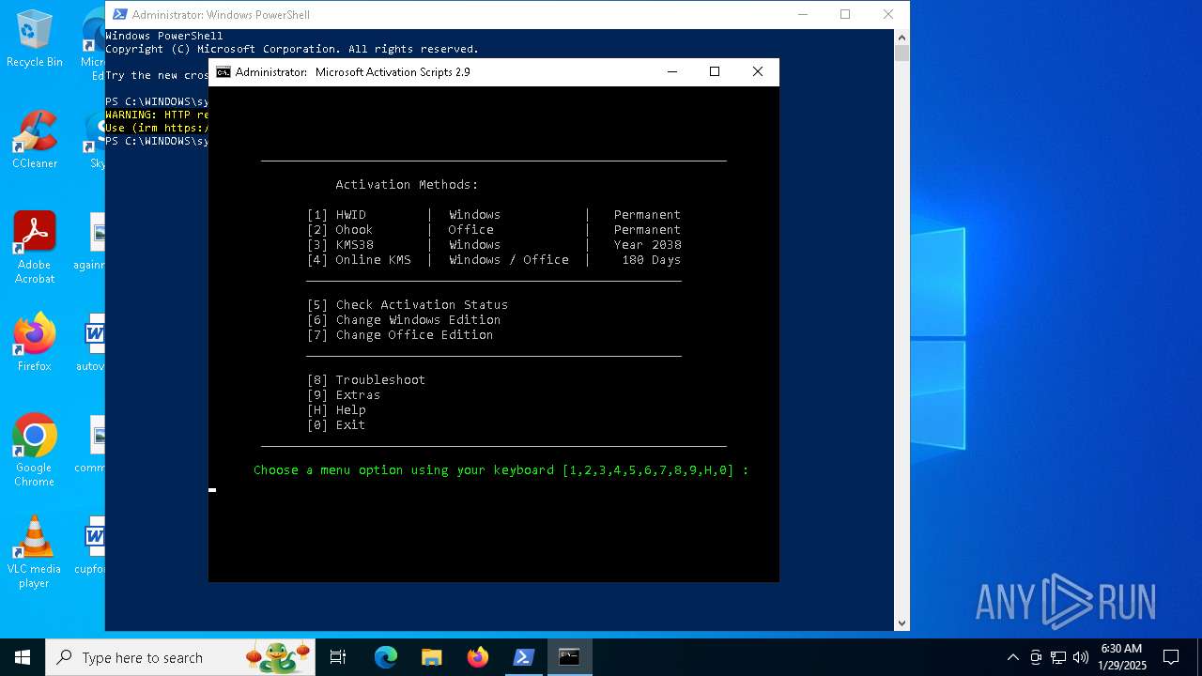Open the taskbar clock and date
The image size is (1202, 676).
click(1122, 657)
